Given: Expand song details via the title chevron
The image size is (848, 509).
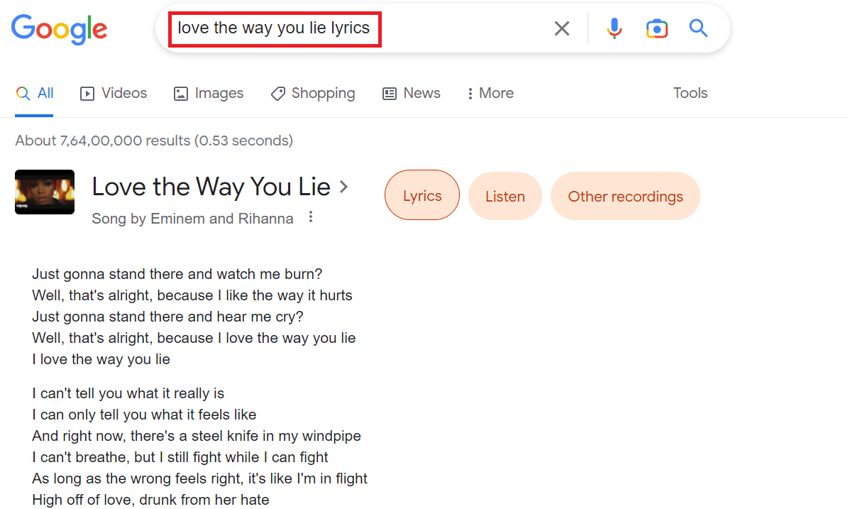Looking at the screenshot, I should pos(343,187).
